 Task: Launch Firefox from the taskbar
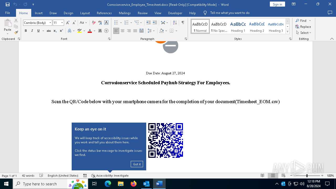click(x=134, y=184)
